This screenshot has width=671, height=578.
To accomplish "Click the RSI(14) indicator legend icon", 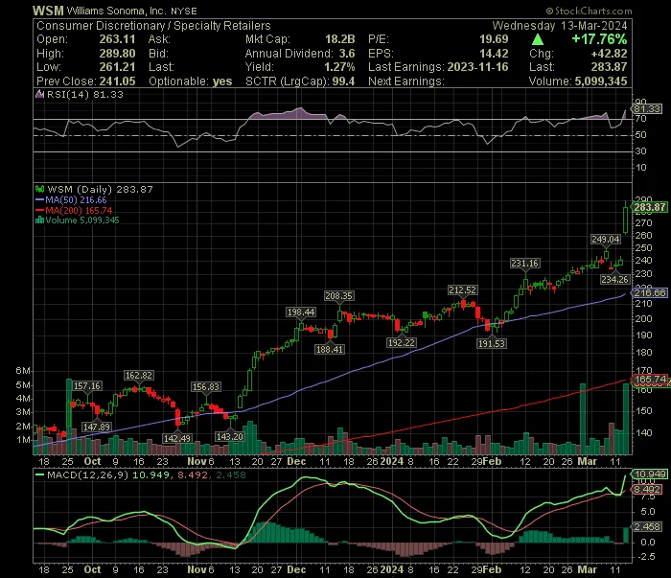I will point(40,94).
